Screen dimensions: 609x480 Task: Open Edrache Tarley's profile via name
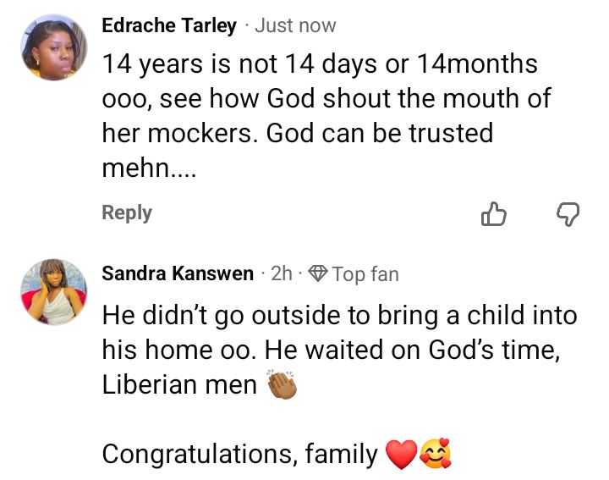[x=169, y=26]
